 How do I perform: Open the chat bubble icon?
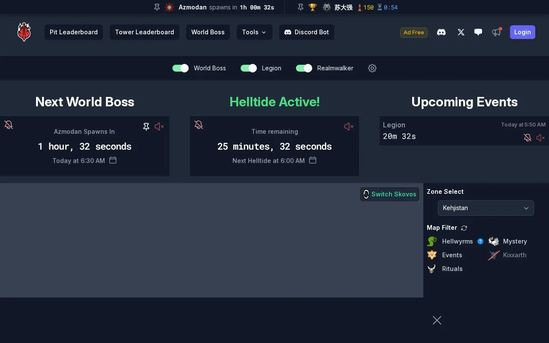(478, 32)
